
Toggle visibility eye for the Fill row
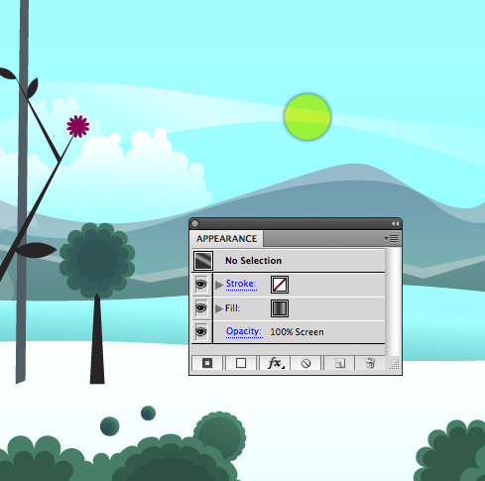(x=201, y=308)
